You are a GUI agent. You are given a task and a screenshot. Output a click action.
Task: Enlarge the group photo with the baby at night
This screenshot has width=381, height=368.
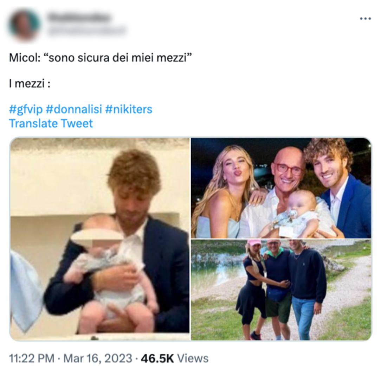coord(281,188)
